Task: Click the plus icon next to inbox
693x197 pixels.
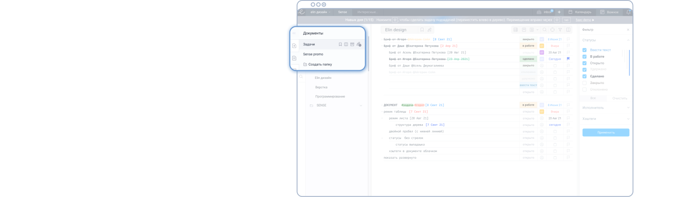Action: 559,12
